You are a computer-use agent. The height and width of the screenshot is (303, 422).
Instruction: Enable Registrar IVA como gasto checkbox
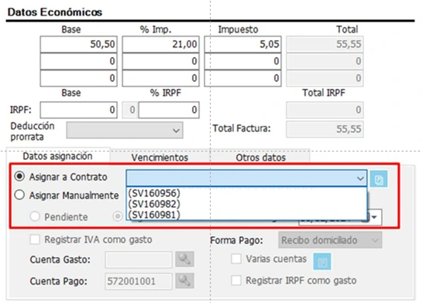click(x=35, y=239)
